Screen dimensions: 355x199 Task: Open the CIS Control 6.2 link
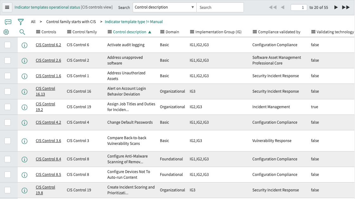coord(48,45)
